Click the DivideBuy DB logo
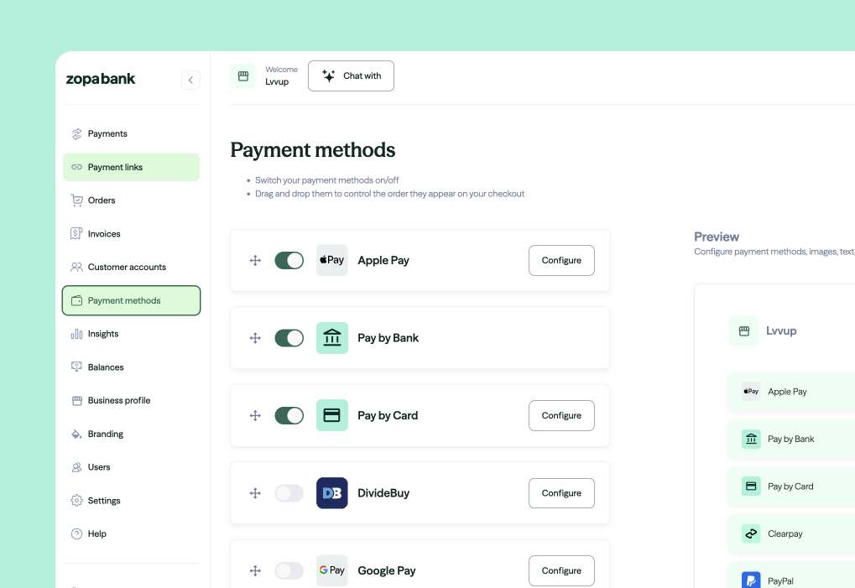 pyautogui.click(x=332, y=493)
